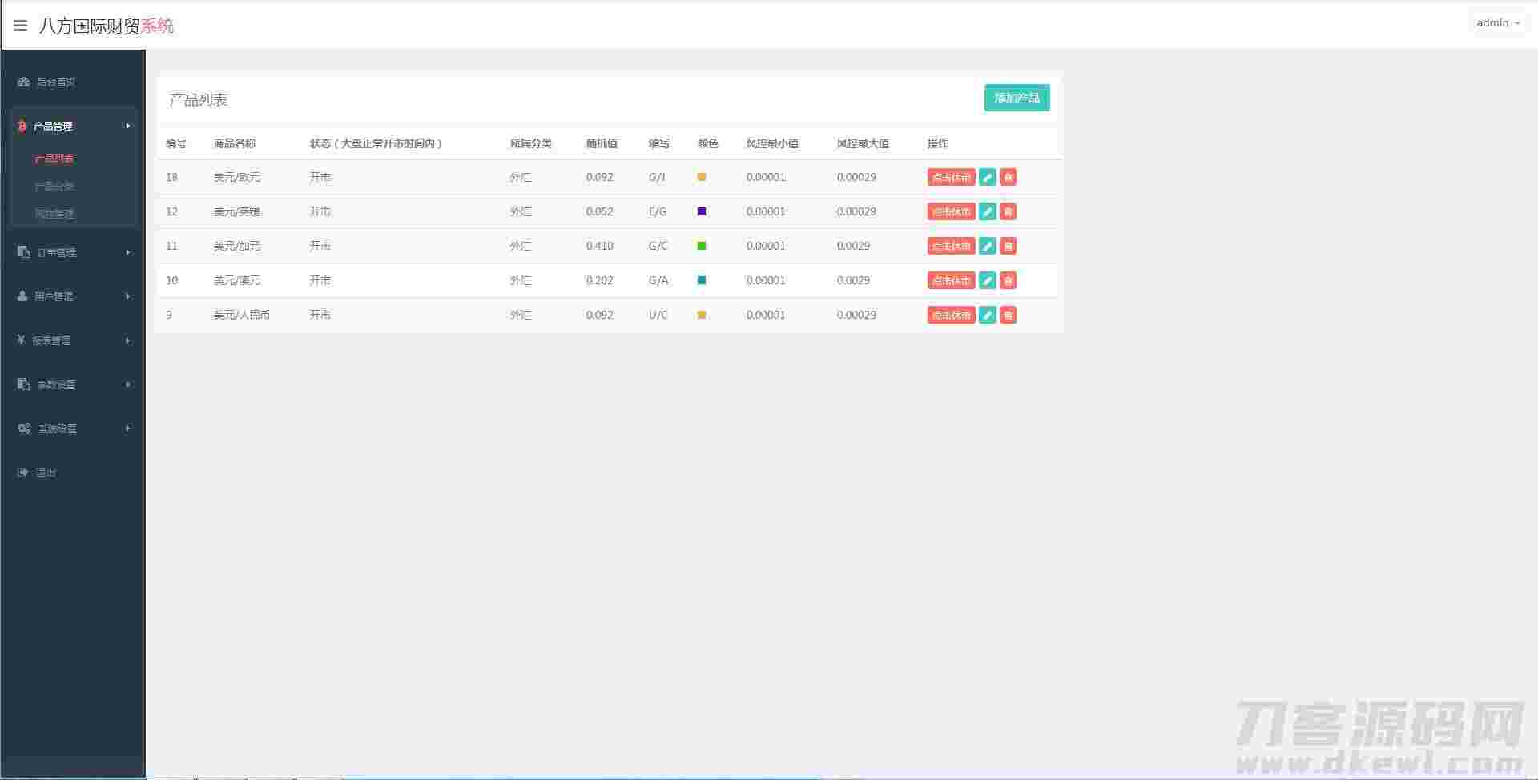Click the 添加产品 button
Image resolution: width=1538 pixels, height=780 pixels.
[x=1017, y=98]
